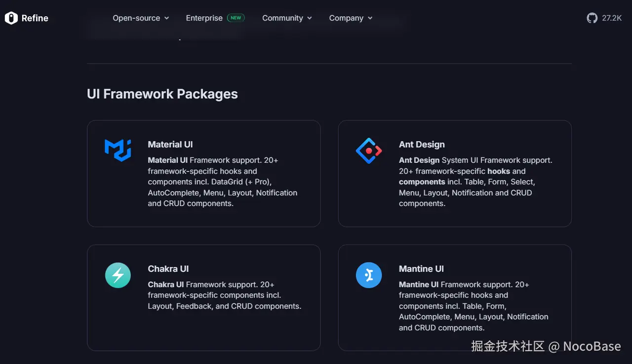Select the Chakra UI card title

coord(168,269)
